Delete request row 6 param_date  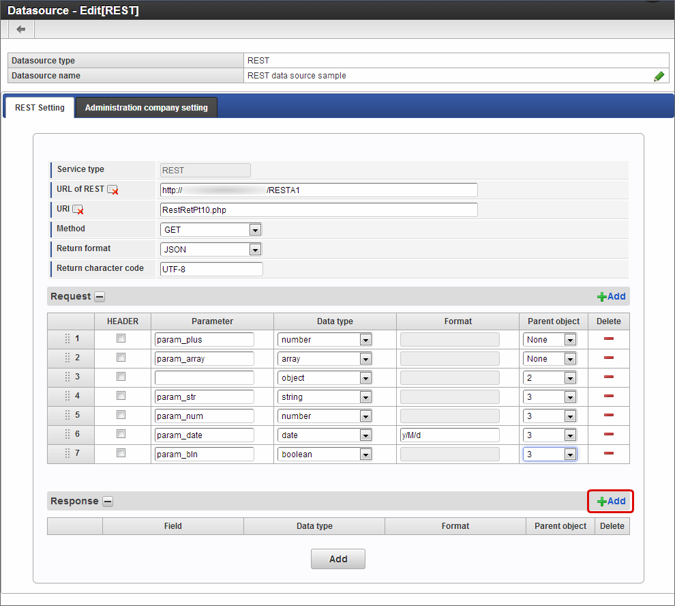608,434
